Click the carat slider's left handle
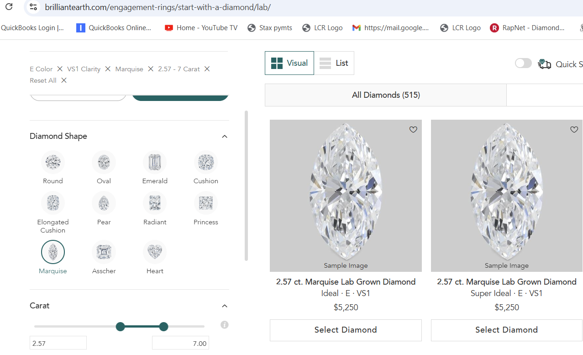Viewport: 583px width, 355px height. 121,326
